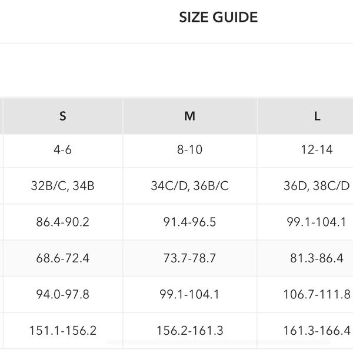Select the S size column header

coord(63,116)
